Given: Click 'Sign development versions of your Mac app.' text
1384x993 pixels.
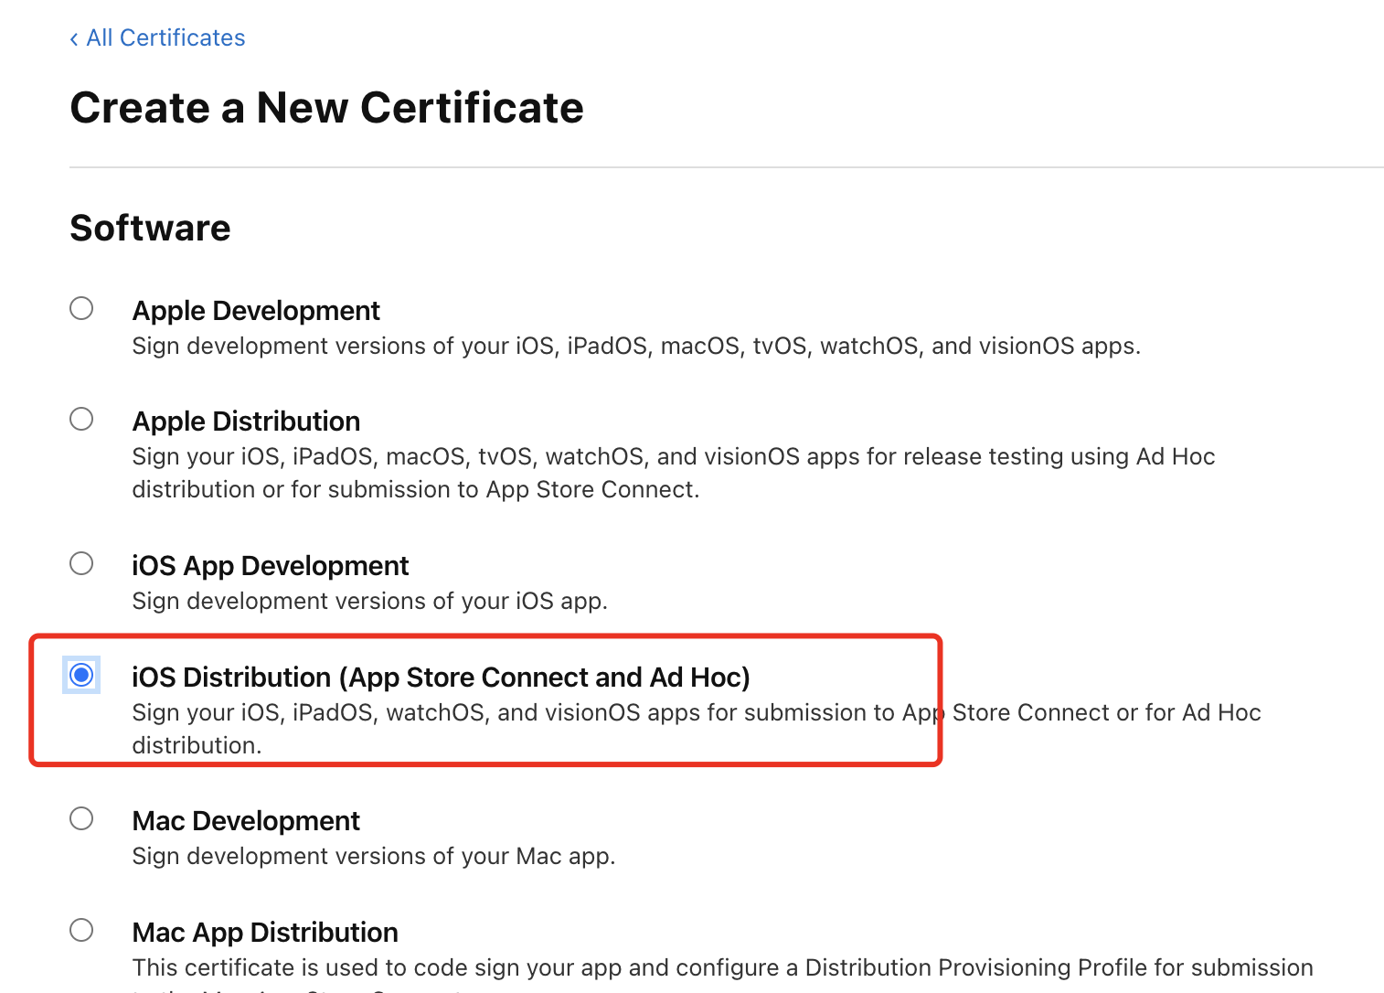Looking at the screenshot, I should pos(374,856).
